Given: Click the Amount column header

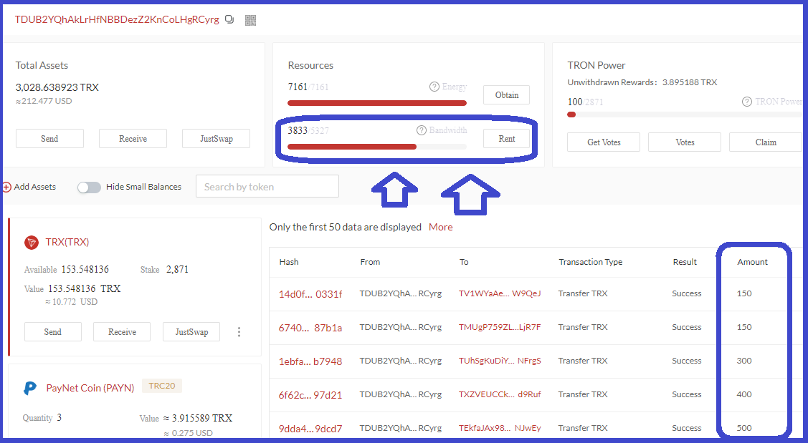Looking at the screenshot, I should tap(752, 262).
